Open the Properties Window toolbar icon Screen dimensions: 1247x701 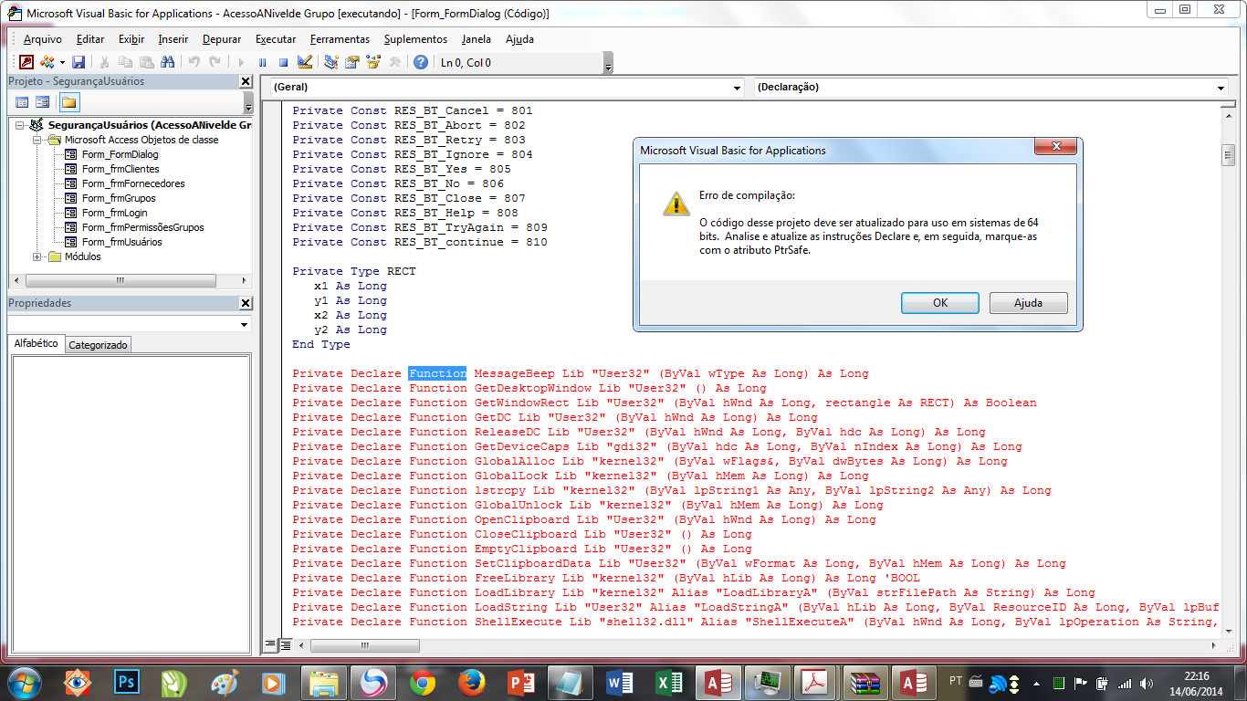tap(351, 62)
